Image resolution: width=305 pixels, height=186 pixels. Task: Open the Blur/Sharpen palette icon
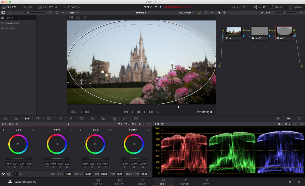pyautogui.click(x=103, y=119)
